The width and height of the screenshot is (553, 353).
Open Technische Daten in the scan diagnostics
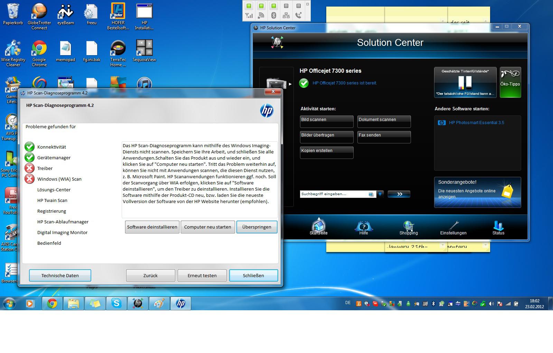60,275
